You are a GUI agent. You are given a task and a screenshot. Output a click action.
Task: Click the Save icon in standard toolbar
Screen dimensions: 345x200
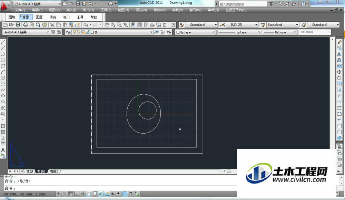coord(18,25)
